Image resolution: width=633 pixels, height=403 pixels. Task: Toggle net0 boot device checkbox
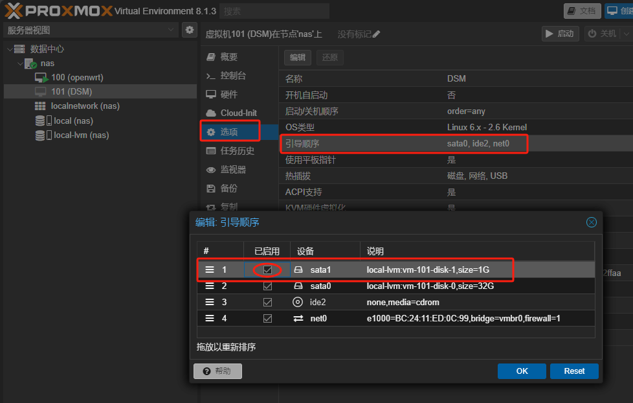(267, 318)
